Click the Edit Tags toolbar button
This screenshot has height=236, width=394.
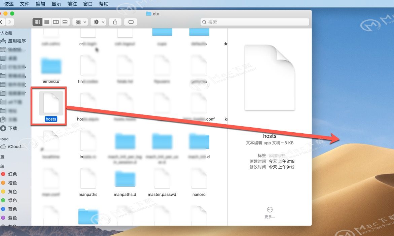click(131, 22)
